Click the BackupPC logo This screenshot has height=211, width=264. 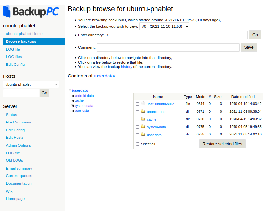pos(31,11)
